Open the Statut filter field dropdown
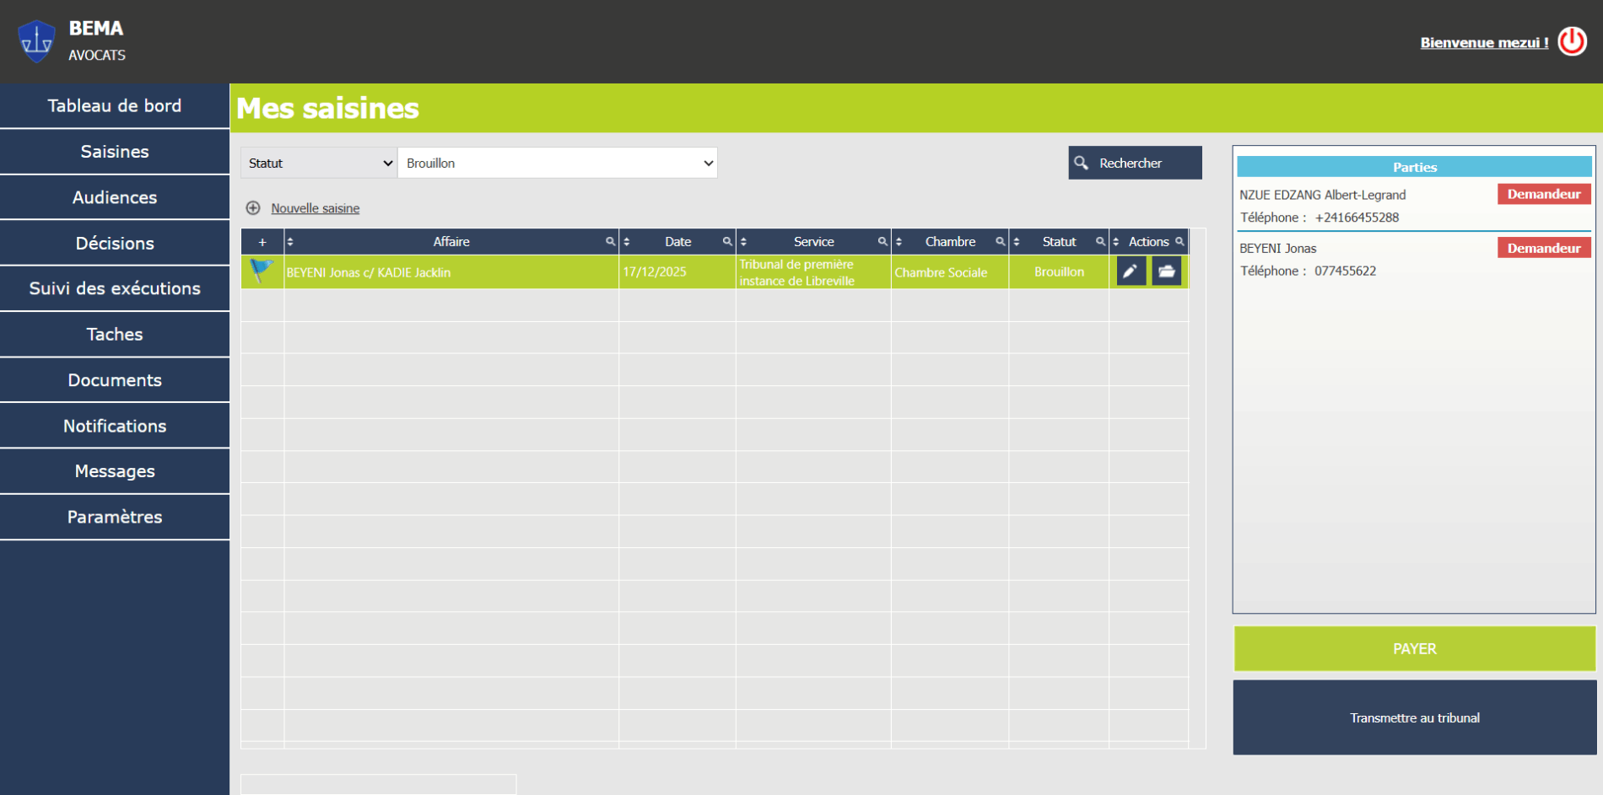Image resolution: width=1603 pixels, height=795 pixels. 319,163
